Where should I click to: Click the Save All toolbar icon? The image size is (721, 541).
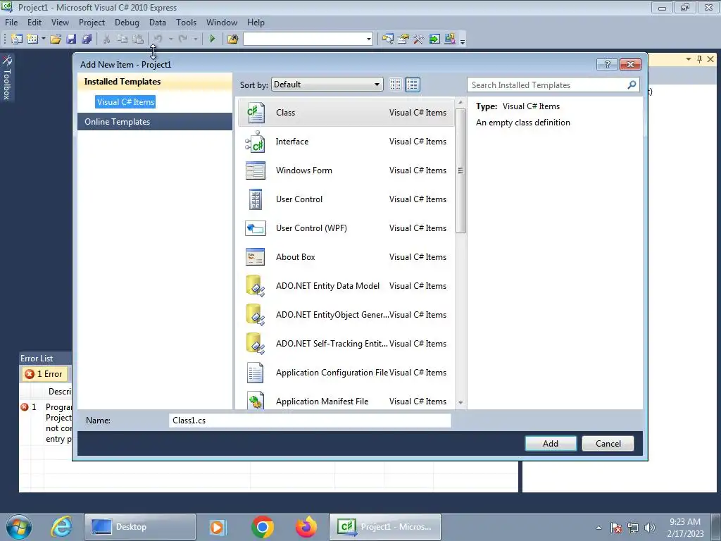87,39
